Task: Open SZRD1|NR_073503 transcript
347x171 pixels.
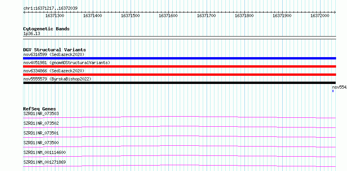Action: (41, 113)
